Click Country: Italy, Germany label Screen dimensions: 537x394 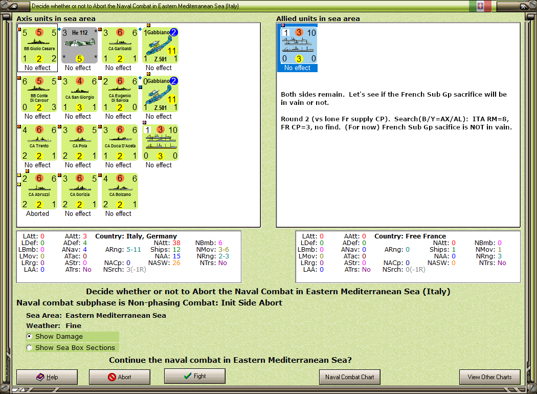coord(136,236)
